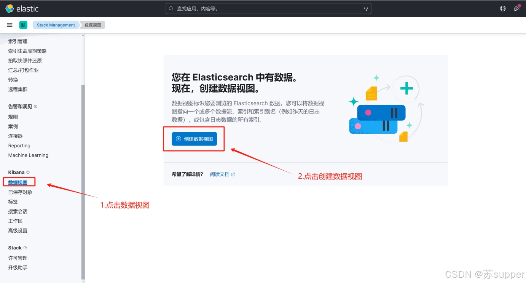The image size is (526, 283).
Task: Open Machine Learning in sidebar
Action: click(x=28, y=155)
